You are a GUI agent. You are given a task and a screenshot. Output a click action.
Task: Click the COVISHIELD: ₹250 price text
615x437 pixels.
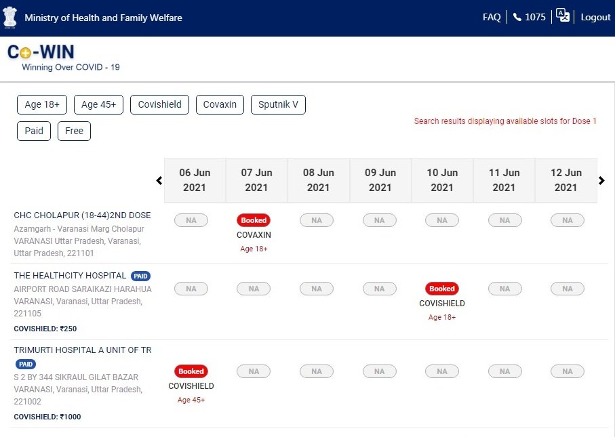[x=45, y=329]
